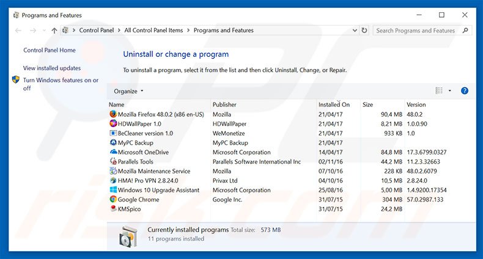483x259 pixels.
Task: Click the HMA! Pro VPN icon
Action: (113, 181)
